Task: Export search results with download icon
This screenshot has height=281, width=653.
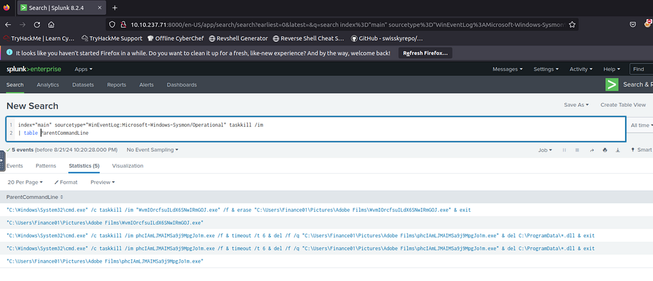Action: tap(618, 150)
